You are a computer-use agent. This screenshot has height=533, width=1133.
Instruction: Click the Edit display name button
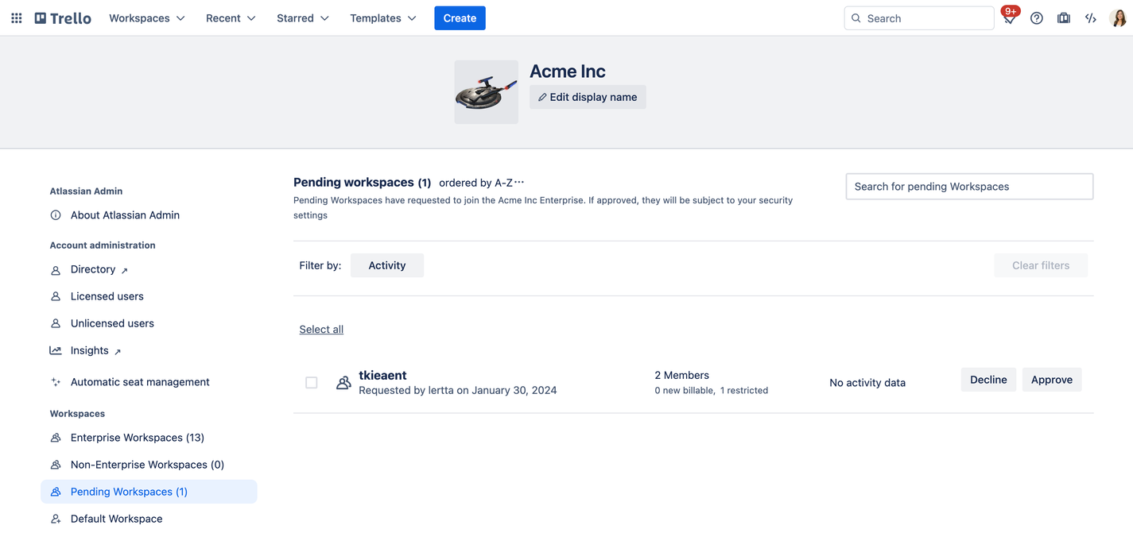click(x=588, y=96)
